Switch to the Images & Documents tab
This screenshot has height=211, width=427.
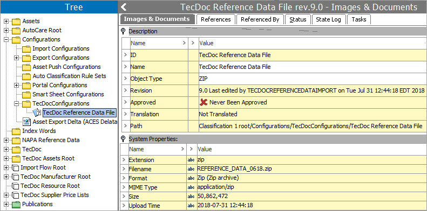[158, 19]
